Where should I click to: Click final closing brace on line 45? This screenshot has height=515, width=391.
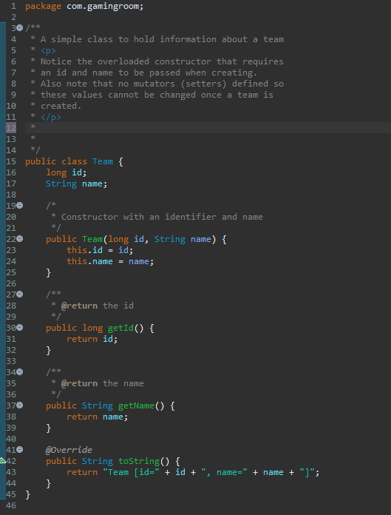(x=28, y=494)
